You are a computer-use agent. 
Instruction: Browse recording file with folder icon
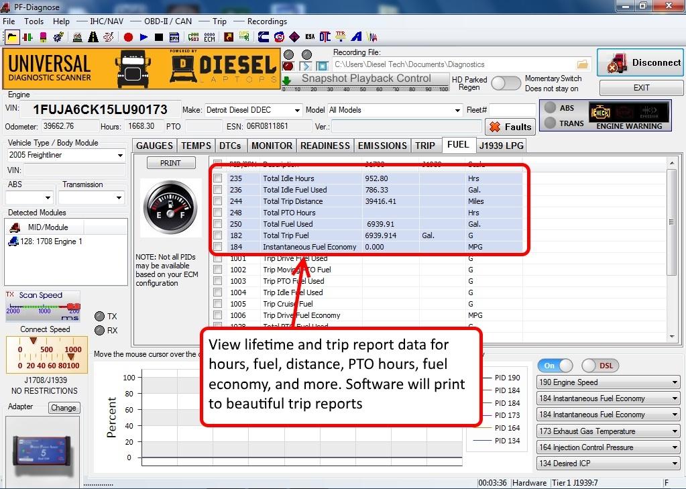[582, 64]
